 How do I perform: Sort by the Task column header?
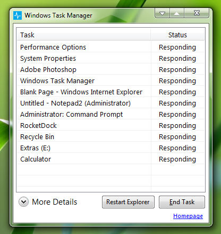click(x=84, y=35)
